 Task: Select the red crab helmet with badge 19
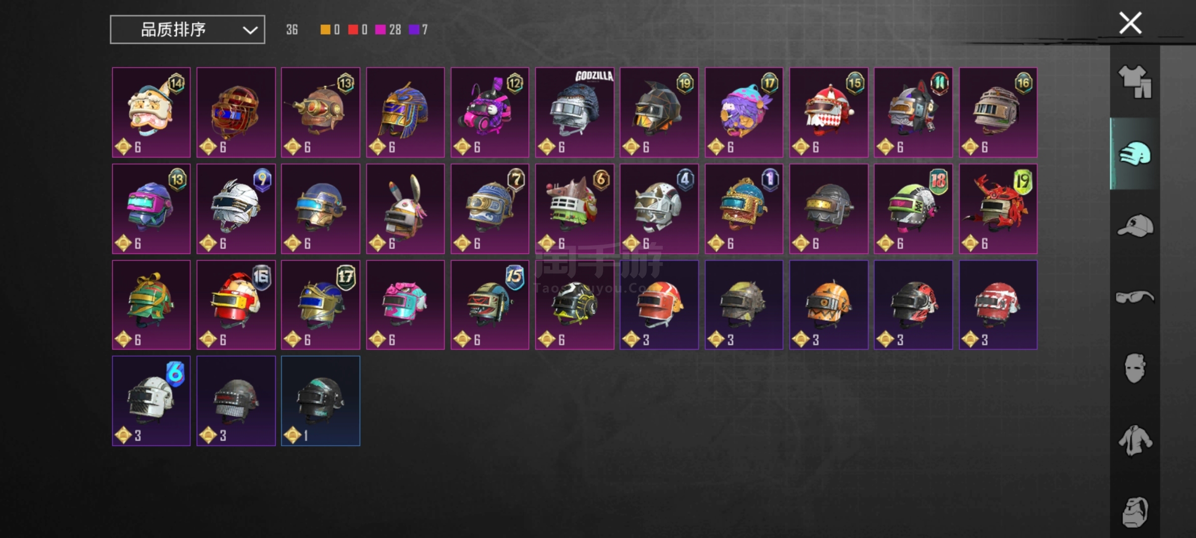coord(998,209)
